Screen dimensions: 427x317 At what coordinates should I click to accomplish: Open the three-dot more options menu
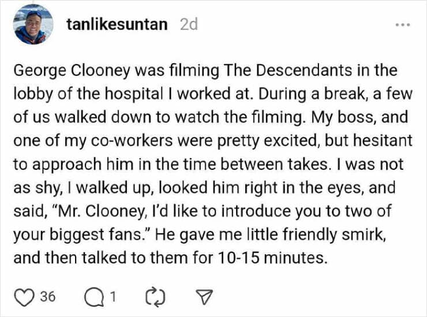402,25
